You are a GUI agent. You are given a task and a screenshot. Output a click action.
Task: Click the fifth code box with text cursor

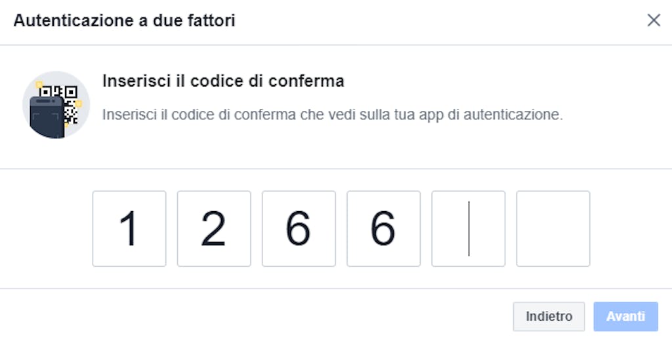coord(469,229)
